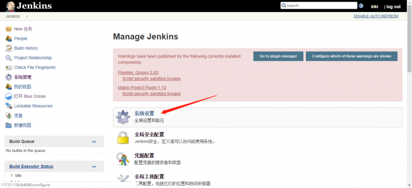Viewport: 412px width, 188px height.
Task: Click the Build History notepad icon
Action: click(9, 48)
